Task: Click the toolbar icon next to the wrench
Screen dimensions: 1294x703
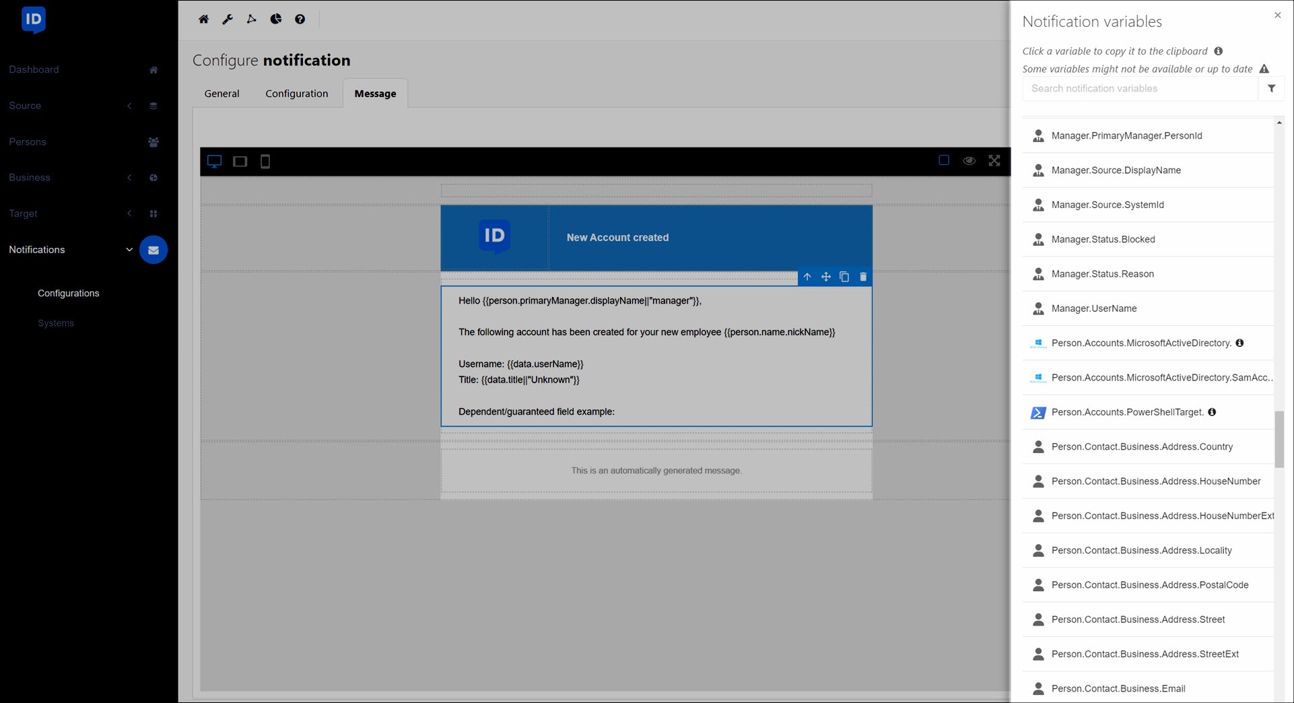Action: tap(252, 19)
